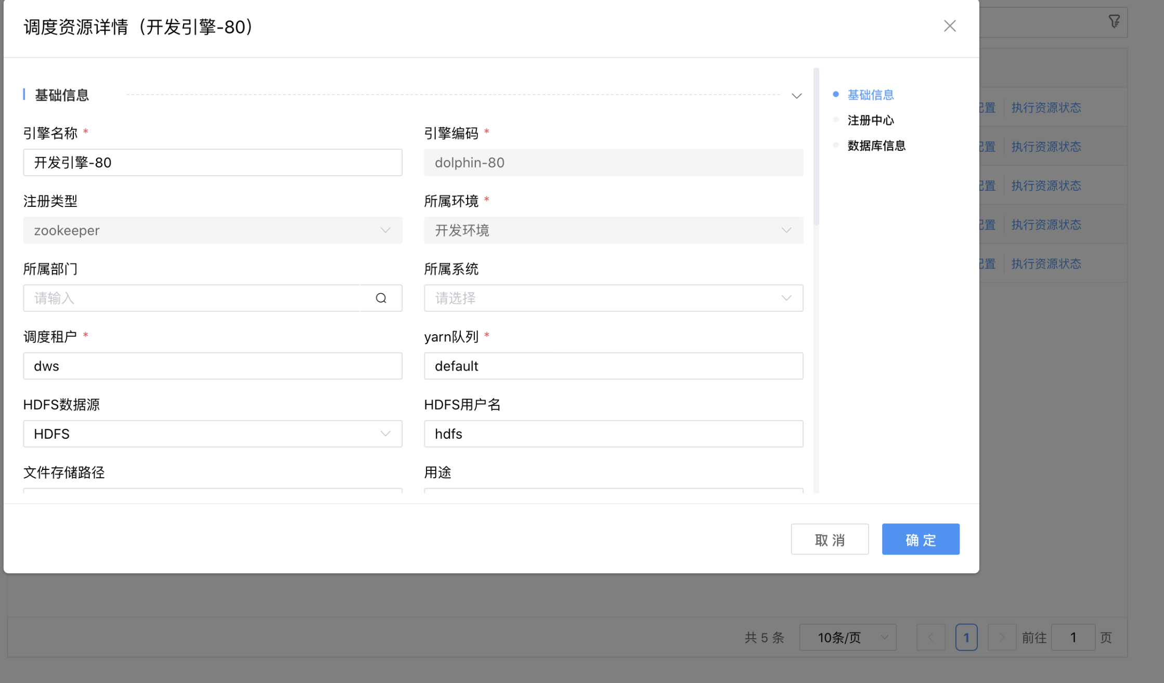Click the 确定 confirm button
Screen dimensions: 1164x683
(x=921, y=539)
